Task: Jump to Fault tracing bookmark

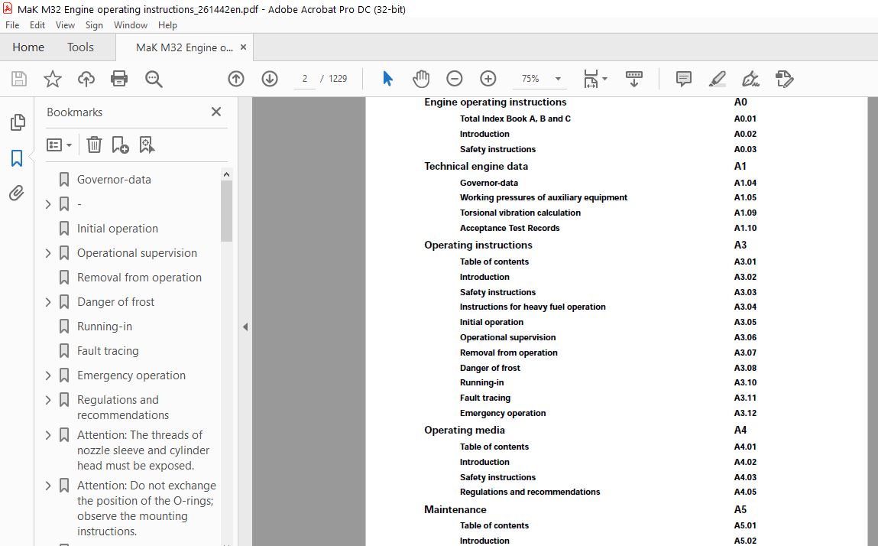Action: point(108,351)
